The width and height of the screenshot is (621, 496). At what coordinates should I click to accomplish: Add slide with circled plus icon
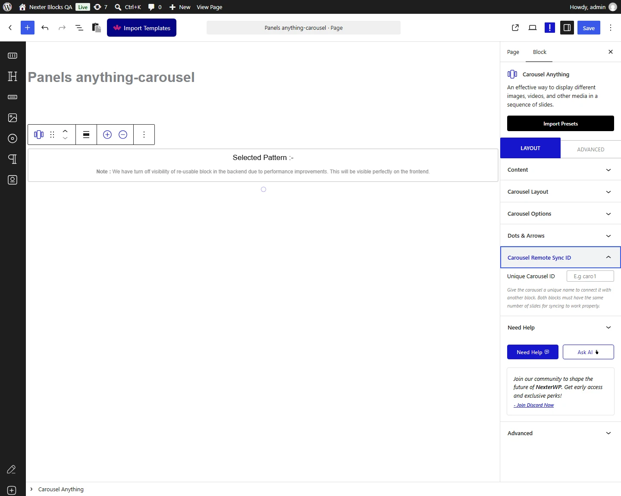click(107, 135)
